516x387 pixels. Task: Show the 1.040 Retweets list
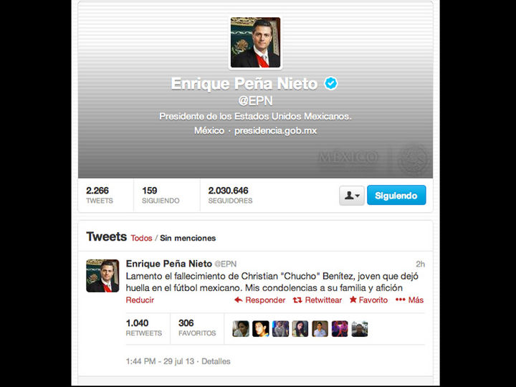[x=144, y=328]
